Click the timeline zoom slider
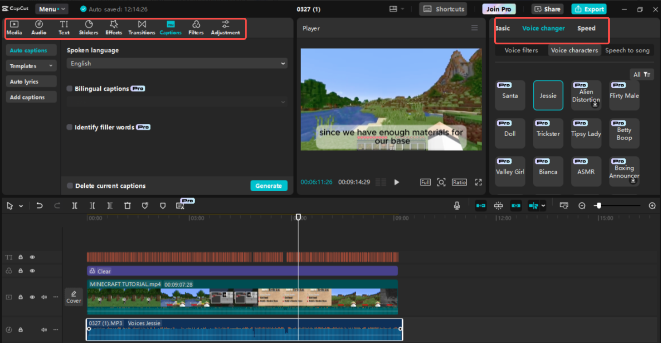The height and width of the screenshot is (343, 661). click(x=618, y=206)
